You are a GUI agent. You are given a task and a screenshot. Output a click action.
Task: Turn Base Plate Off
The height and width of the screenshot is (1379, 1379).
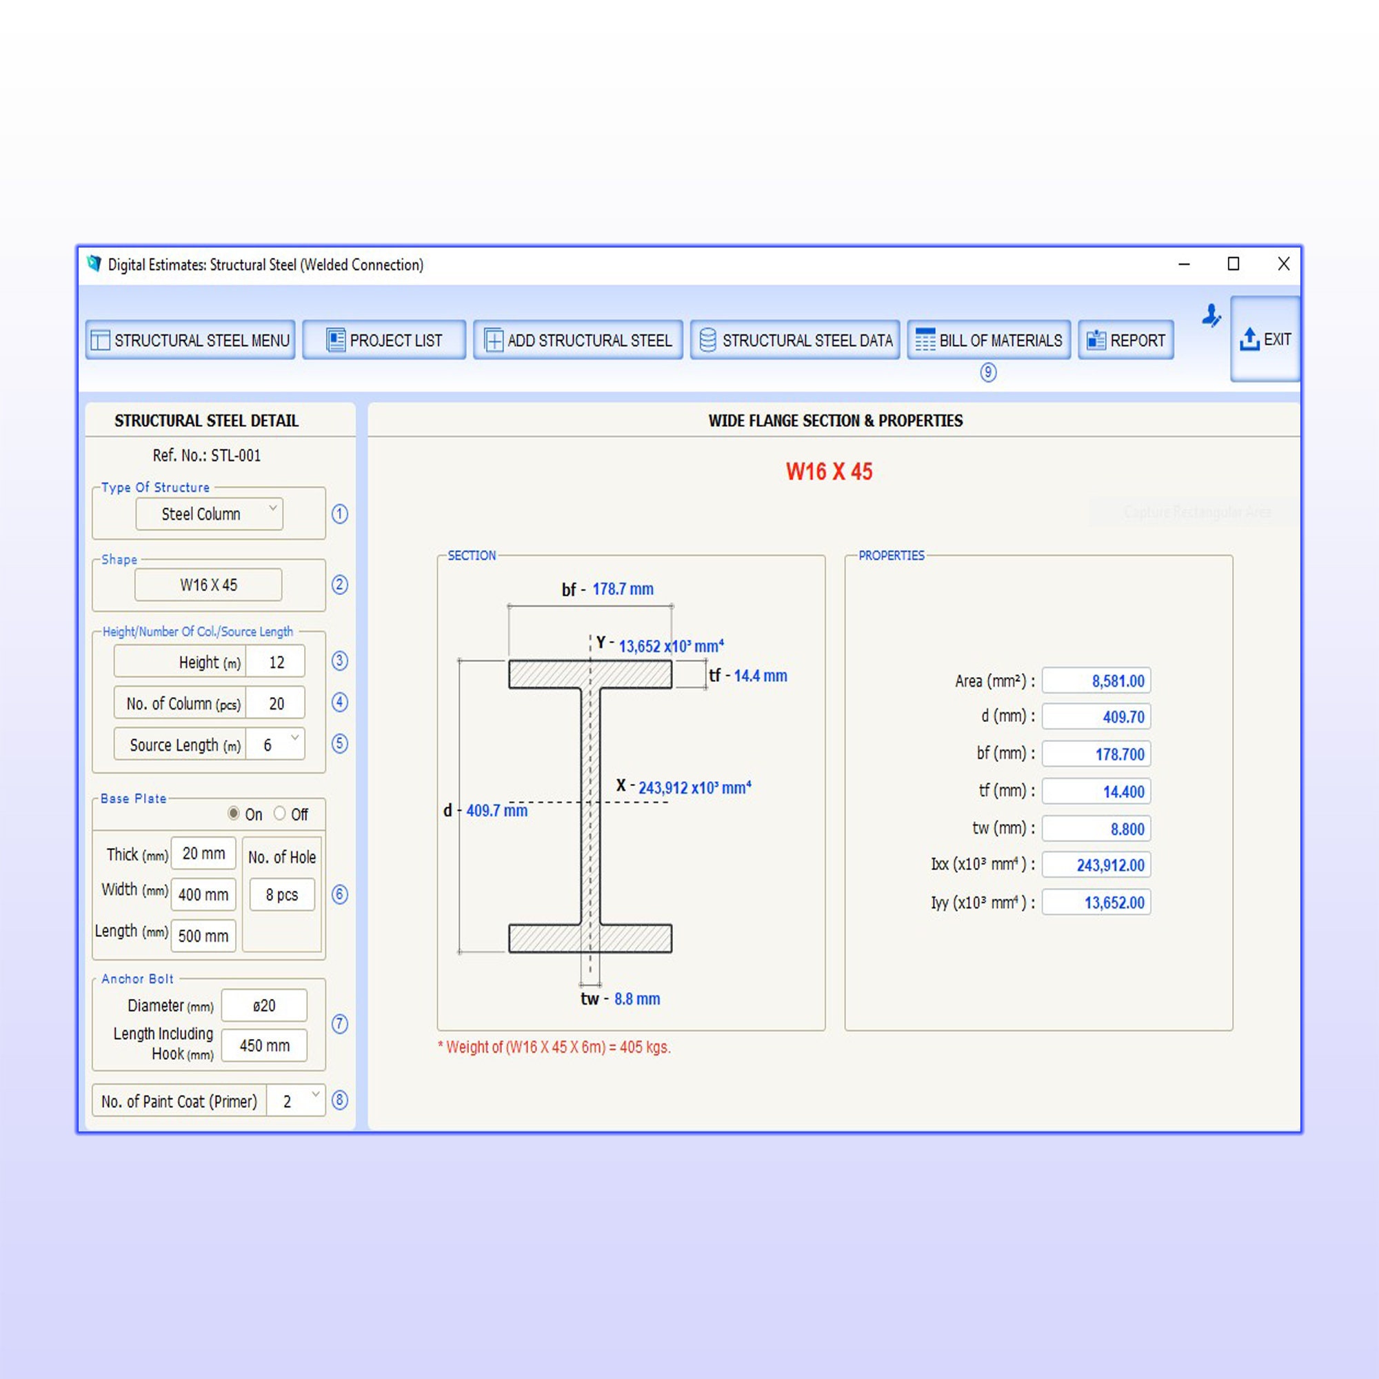(x=281, y=814)
